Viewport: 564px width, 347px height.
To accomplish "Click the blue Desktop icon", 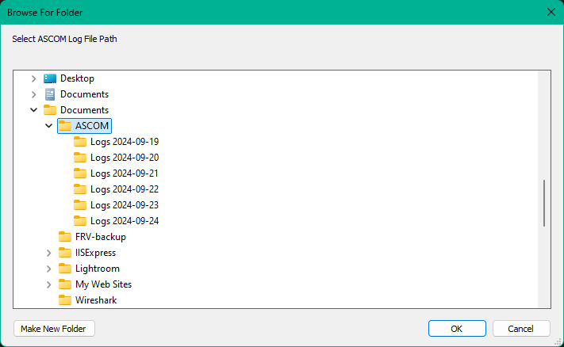I will [50, 78].
